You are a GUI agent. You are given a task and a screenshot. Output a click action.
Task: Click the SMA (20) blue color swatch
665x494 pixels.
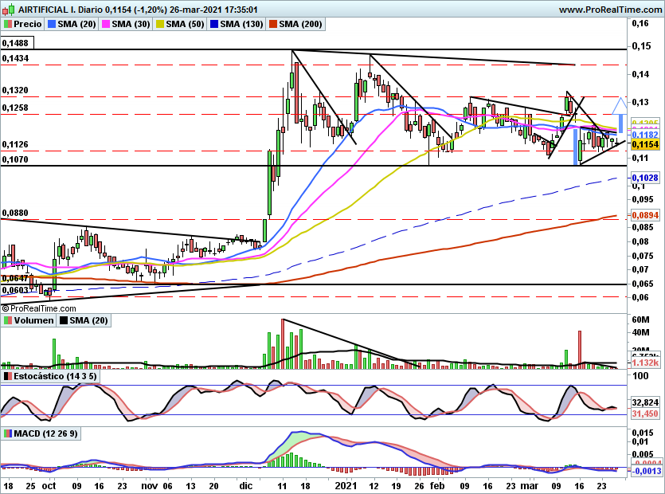pyautogui.click(x=52, y=25)
